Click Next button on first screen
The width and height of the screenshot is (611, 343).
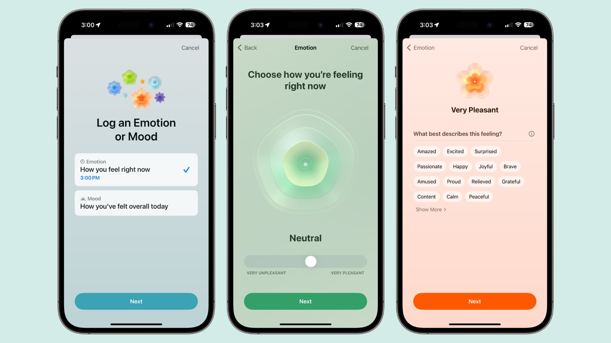pyautogui.click(x=136, y=301)
